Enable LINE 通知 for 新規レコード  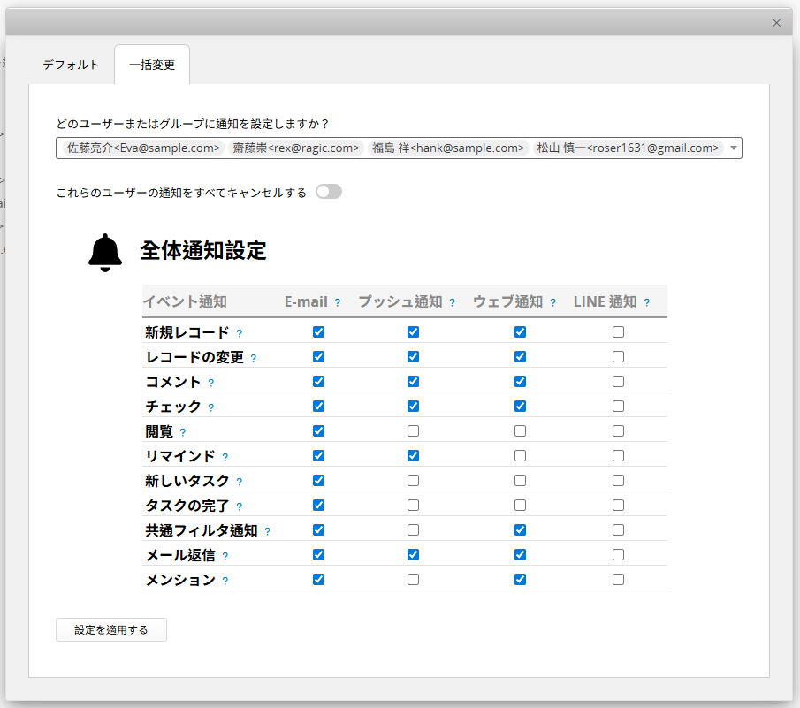point(619,332)
